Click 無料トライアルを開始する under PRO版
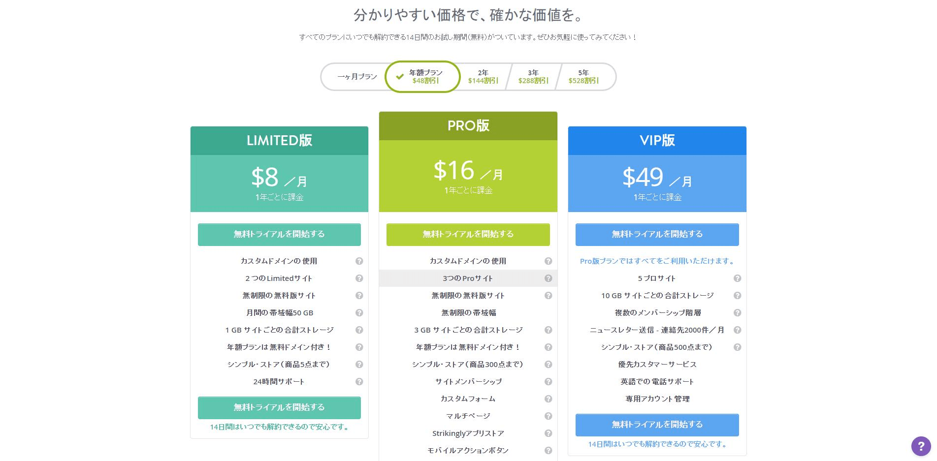 (x=468, y=235)
